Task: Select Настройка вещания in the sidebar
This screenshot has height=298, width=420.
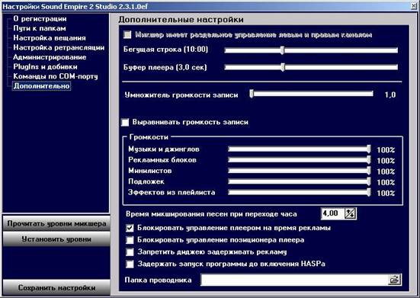Action: pyautogui.click(x=50, y=38)
